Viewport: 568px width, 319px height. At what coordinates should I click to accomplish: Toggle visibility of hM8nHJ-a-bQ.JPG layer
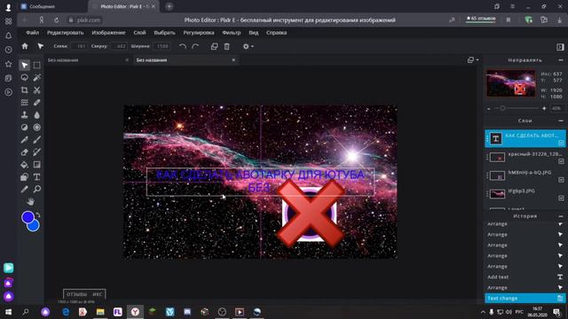[561, 180]
